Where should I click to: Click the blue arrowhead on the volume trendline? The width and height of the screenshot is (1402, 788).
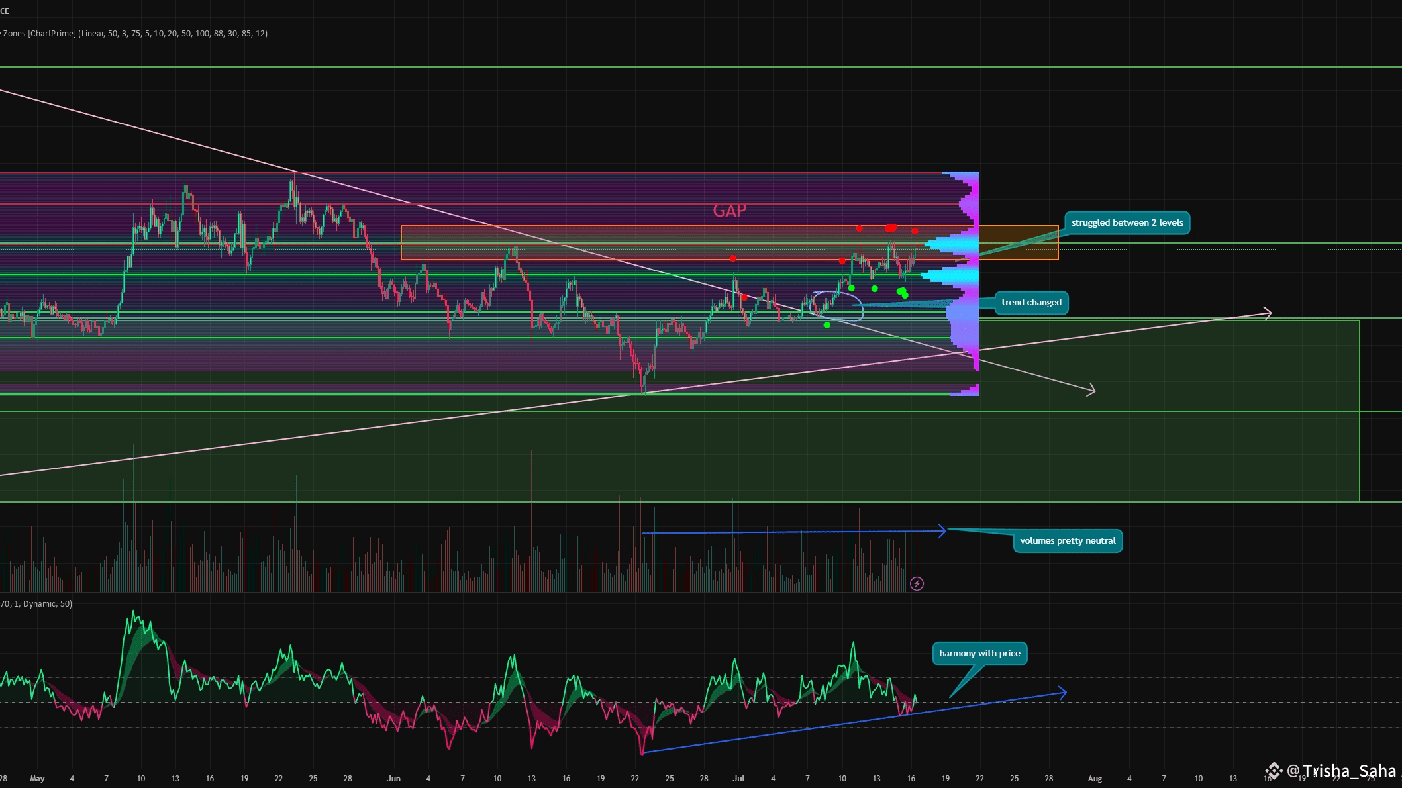click(x=942, y=531)
